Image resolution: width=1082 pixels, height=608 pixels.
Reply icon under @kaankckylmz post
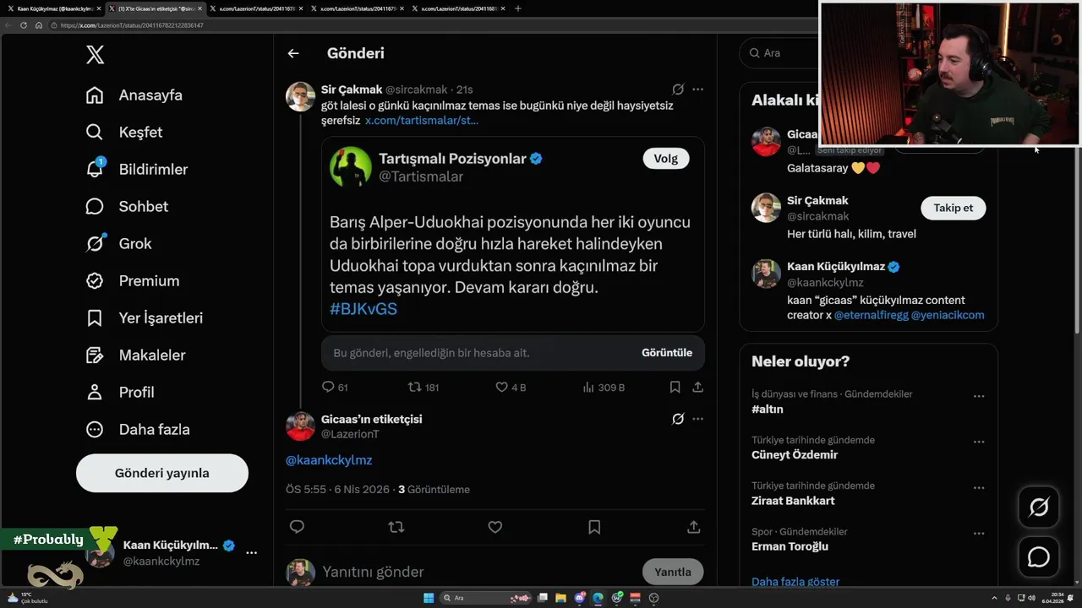pyautogui.click(x=297, y=527)
